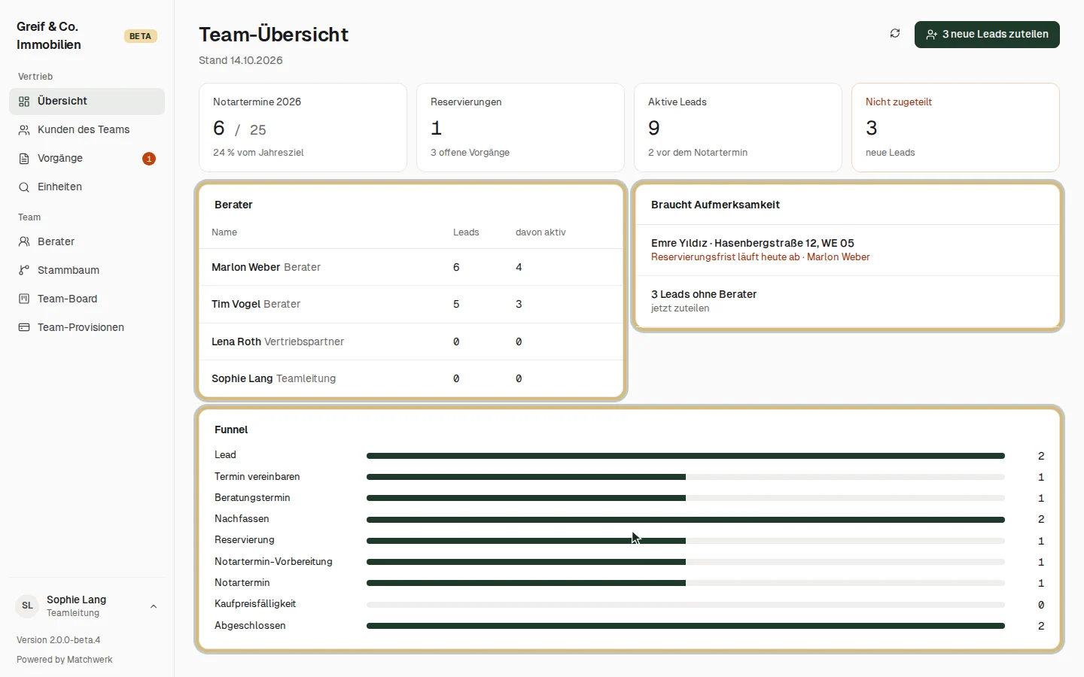Screen dimensions: 1084x677
Task: Click the Einheiten search icon
Action: (24, 187)
